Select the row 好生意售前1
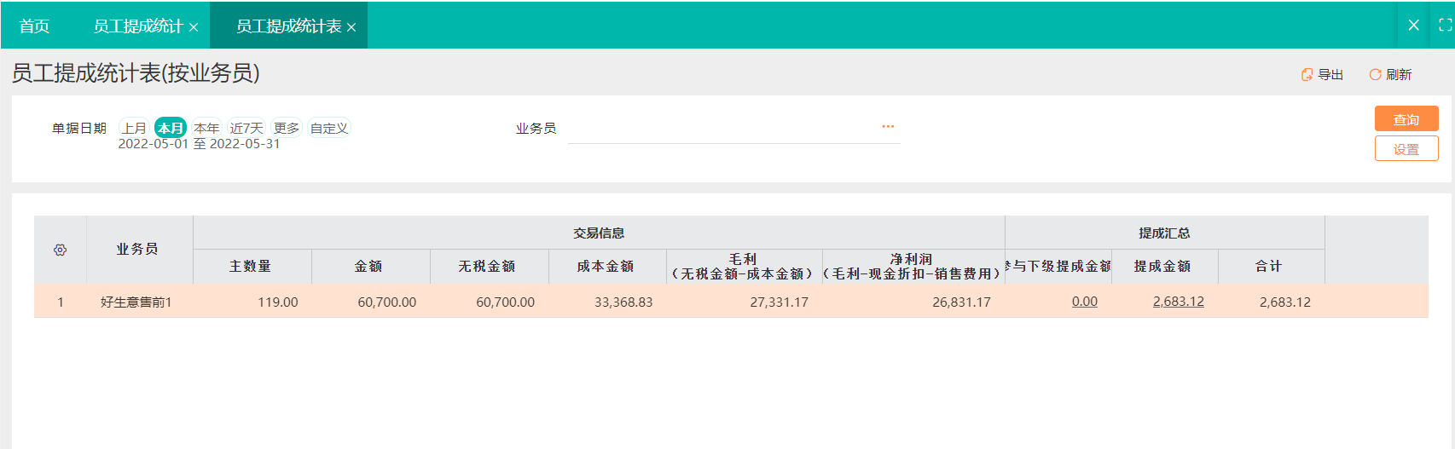The height and width of the screenshot is (449, 1455). [731, 302]
